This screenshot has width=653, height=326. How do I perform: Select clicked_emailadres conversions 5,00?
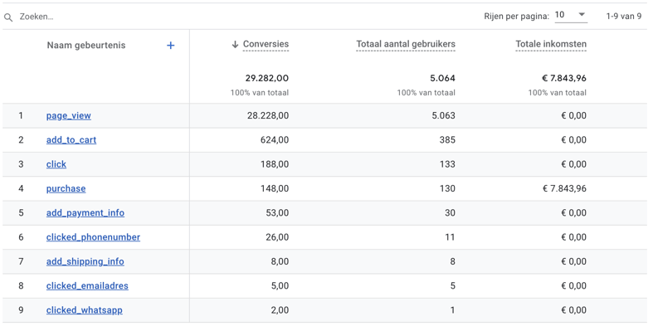pos(280,286)
